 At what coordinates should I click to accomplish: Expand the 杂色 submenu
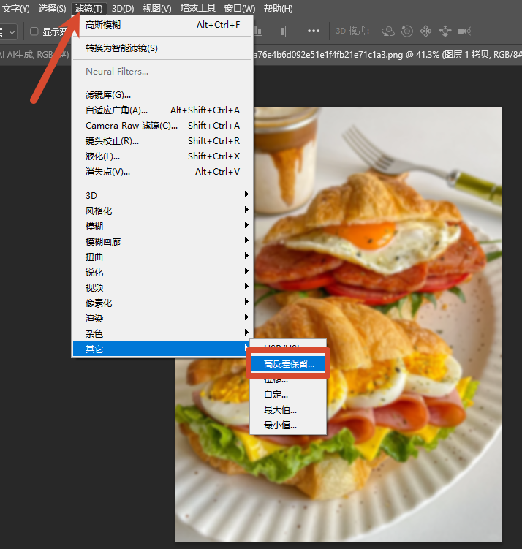(162, 333)
